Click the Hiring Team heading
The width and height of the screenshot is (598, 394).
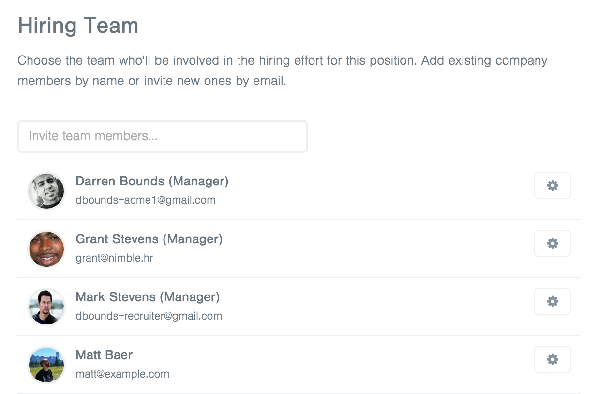pyautogui.click(x=78, y=26)
